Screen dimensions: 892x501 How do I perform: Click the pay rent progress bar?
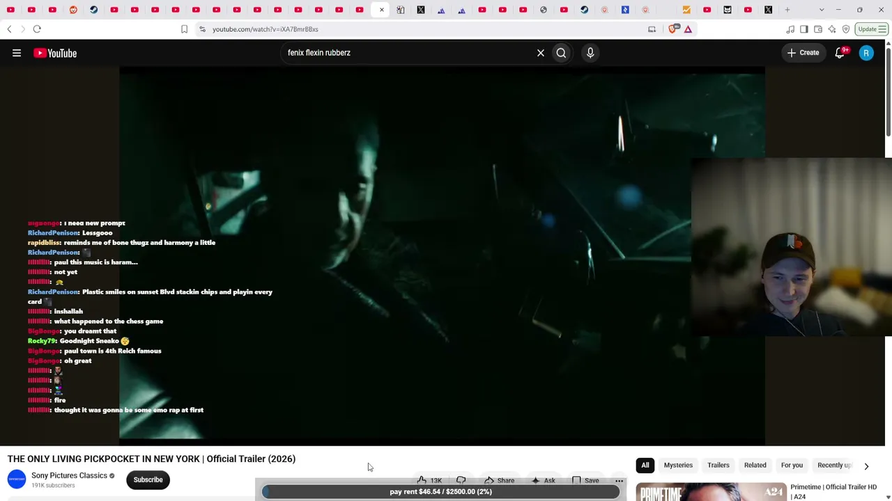(440, 491)
